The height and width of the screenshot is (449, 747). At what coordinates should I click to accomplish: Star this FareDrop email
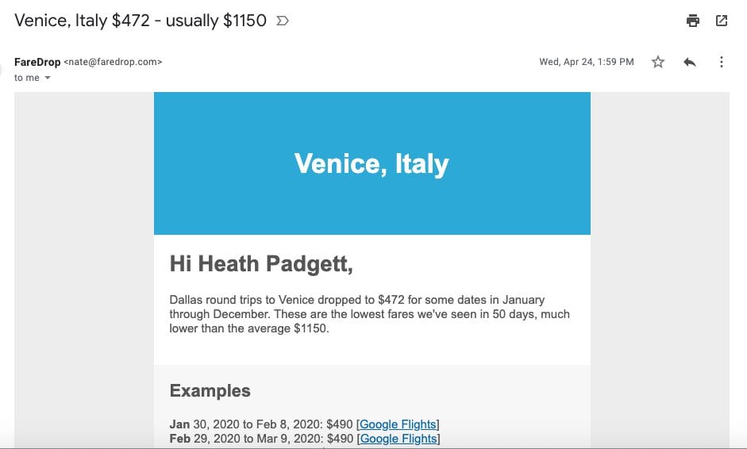658,62
